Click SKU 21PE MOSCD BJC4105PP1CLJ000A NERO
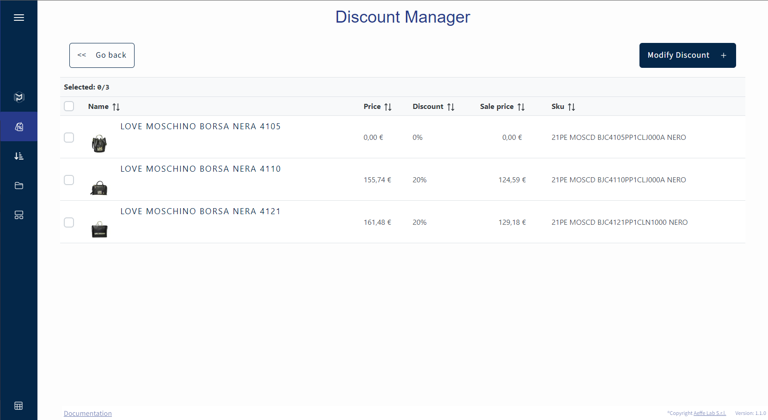The image size is (768, 420). [619, 138]
